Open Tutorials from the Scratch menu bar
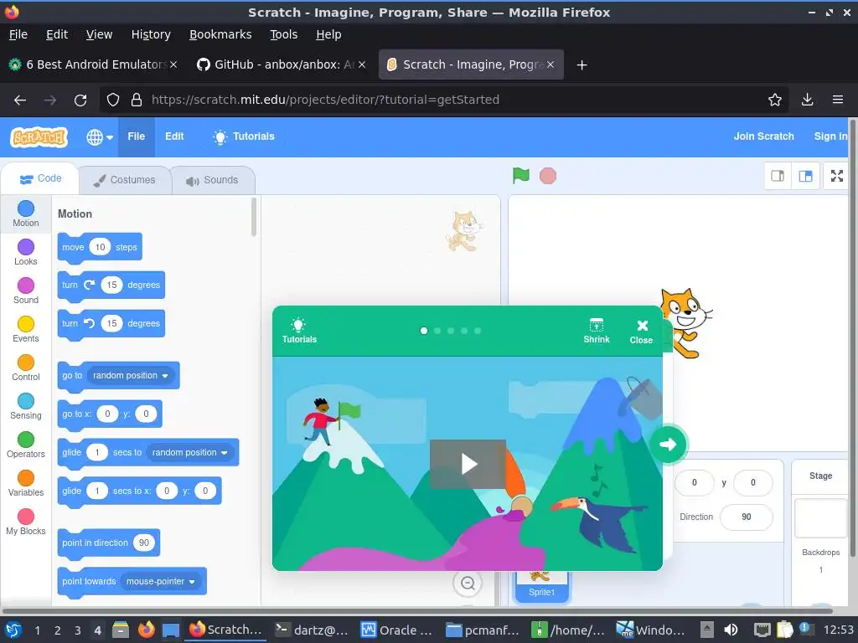858x643 pixels. click(244, 136)
